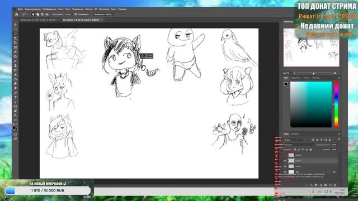Viewport: 358px width, 201px height.
Task: Select the Lasso tool in the toolbar
Action: [x=15, y=33]
